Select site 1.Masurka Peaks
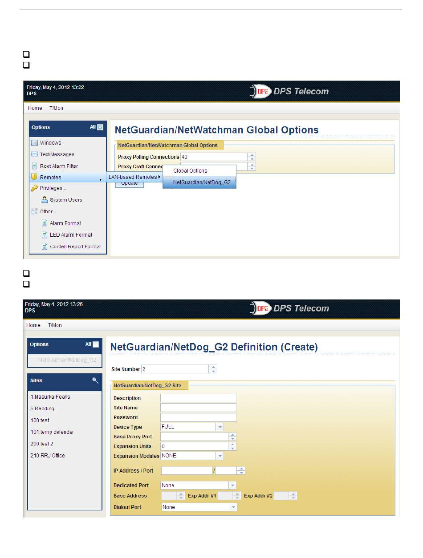 50,397
